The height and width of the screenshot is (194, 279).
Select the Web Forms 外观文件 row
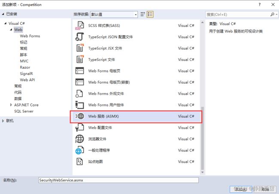tap(136, 94)
